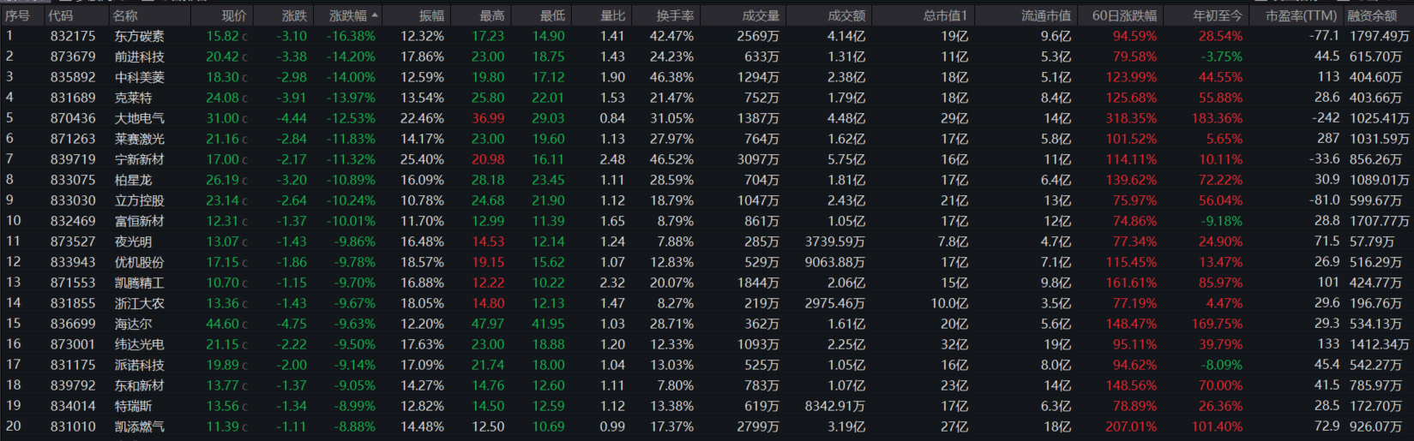This screenshot has width=1414, height=441.
Task: Sort by 成交额 column header
Action: tap(846, 15)
